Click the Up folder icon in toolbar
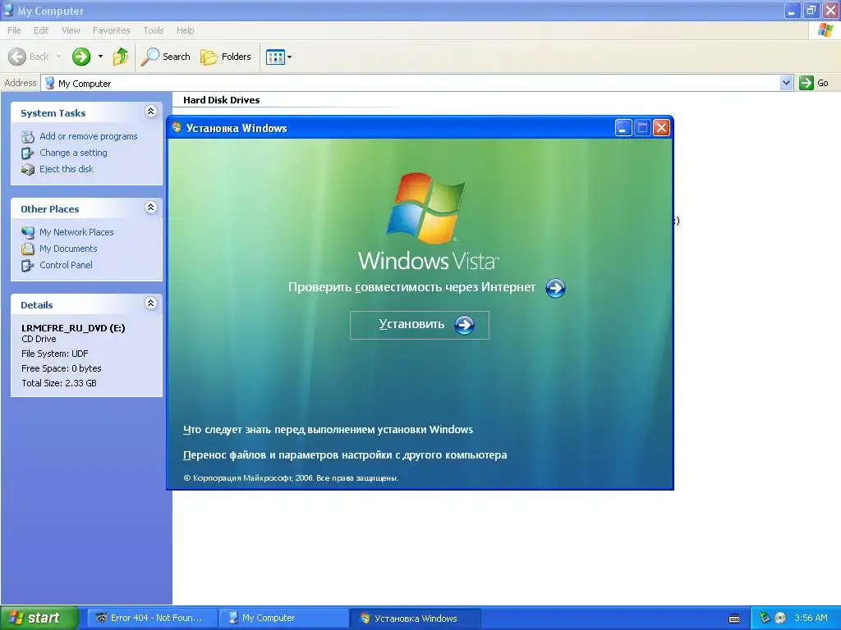 pos(121,57)
